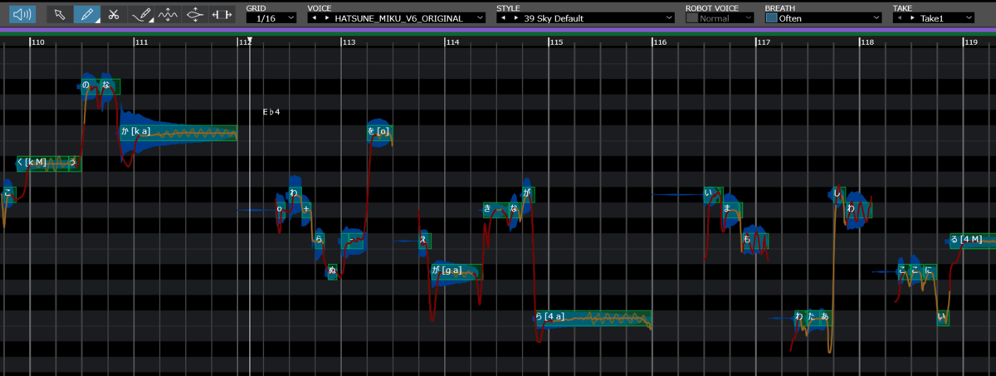Select the note labeled が [g a]
Viewport: 996px width, 376px height.
456,271
